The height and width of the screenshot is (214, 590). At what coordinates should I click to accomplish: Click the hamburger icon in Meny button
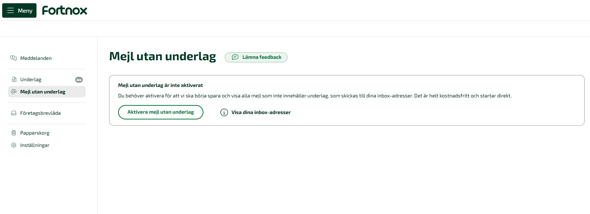point(10,10)
